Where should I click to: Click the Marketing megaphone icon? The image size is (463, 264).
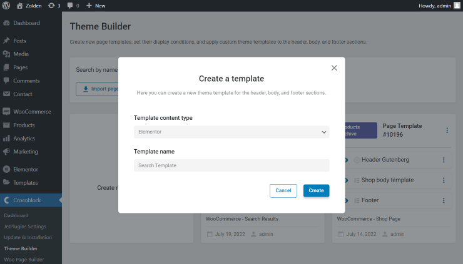(x=6, y=152)
